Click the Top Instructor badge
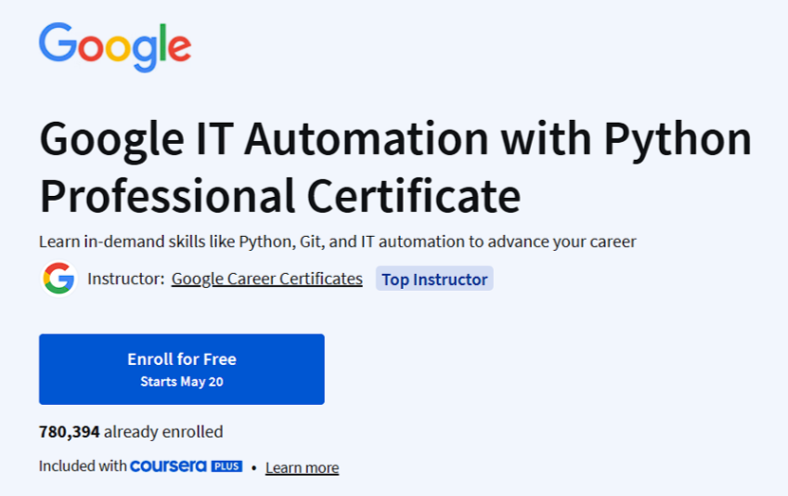The width and height of the screenshot is (788, 496). click(x=434, y=279)
